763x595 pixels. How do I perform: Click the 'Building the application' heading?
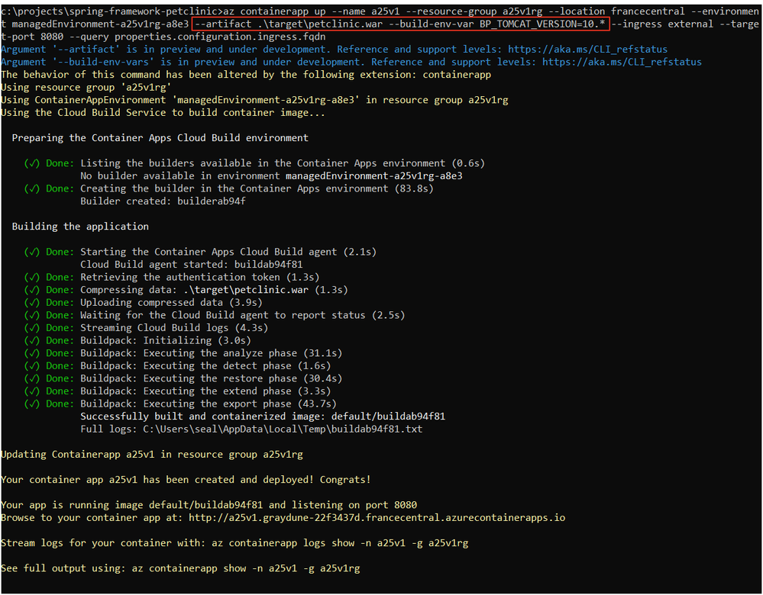80,226
